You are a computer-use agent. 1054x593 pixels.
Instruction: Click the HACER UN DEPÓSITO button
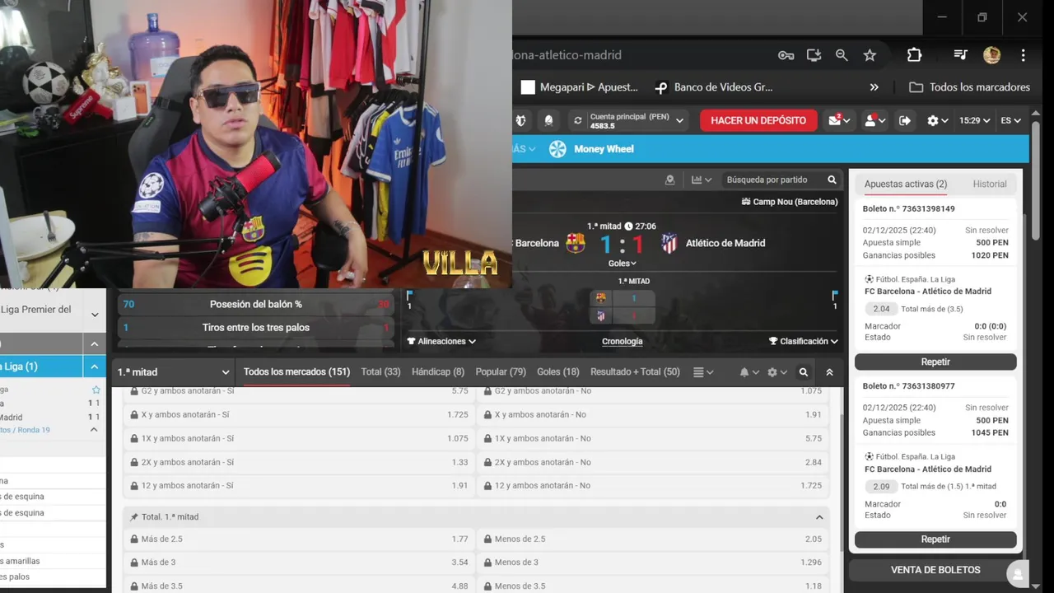pos(758,120)
